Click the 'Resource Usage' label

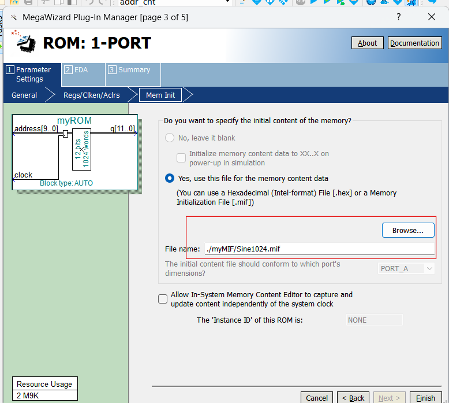pos(44,384)
